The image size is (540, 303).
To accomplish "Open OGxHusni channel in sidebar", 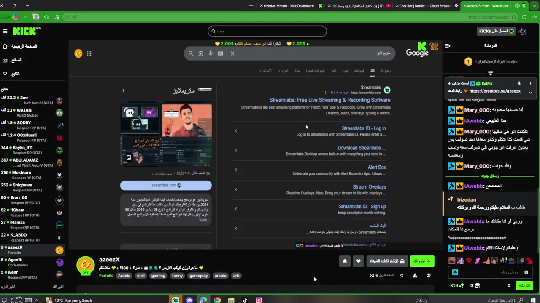I will [32, 138].
